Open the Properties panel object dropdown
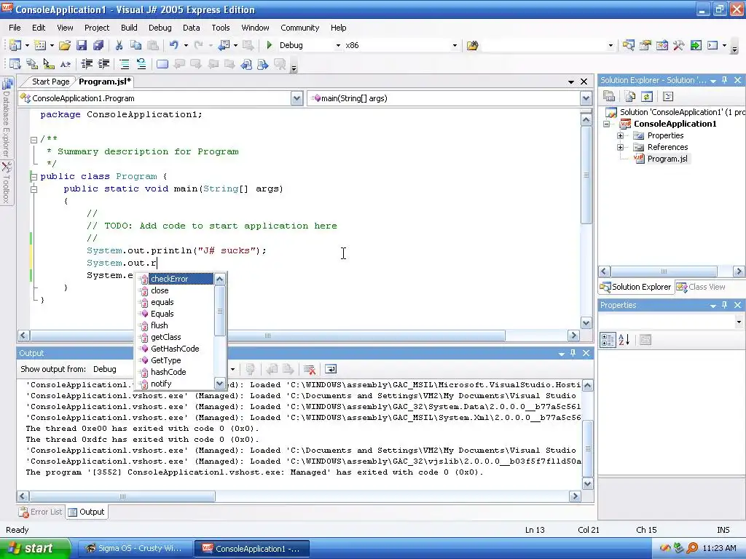 pyautogui.click(x=739, y=322)
